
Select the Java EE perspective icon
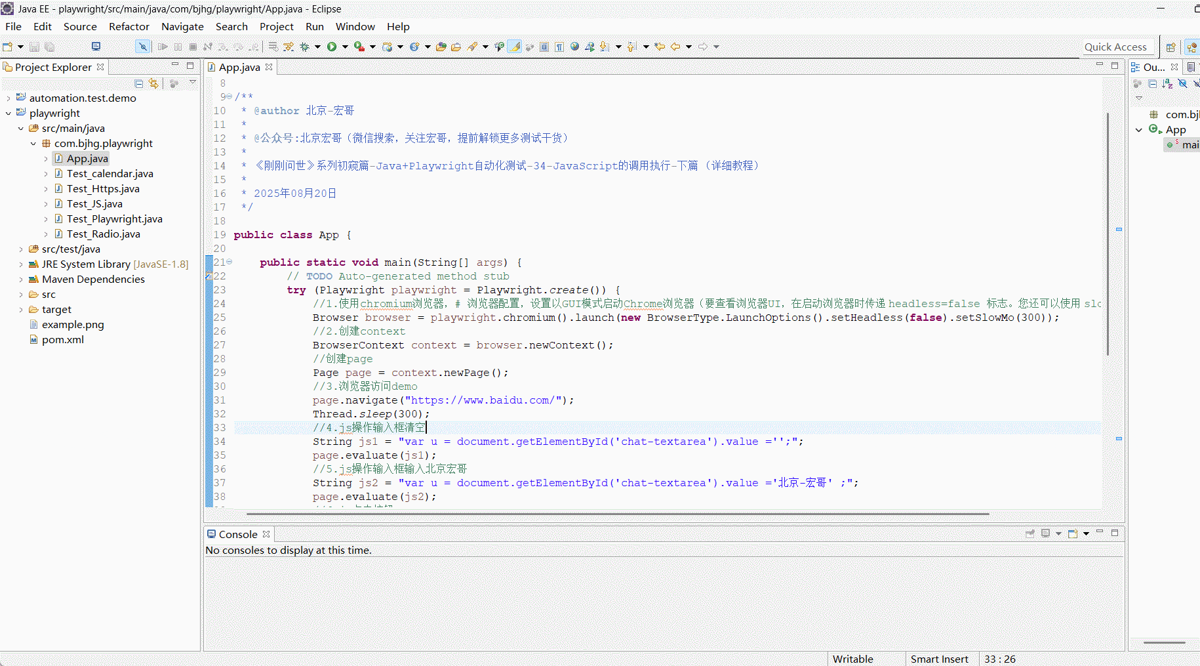(1192, 47)
